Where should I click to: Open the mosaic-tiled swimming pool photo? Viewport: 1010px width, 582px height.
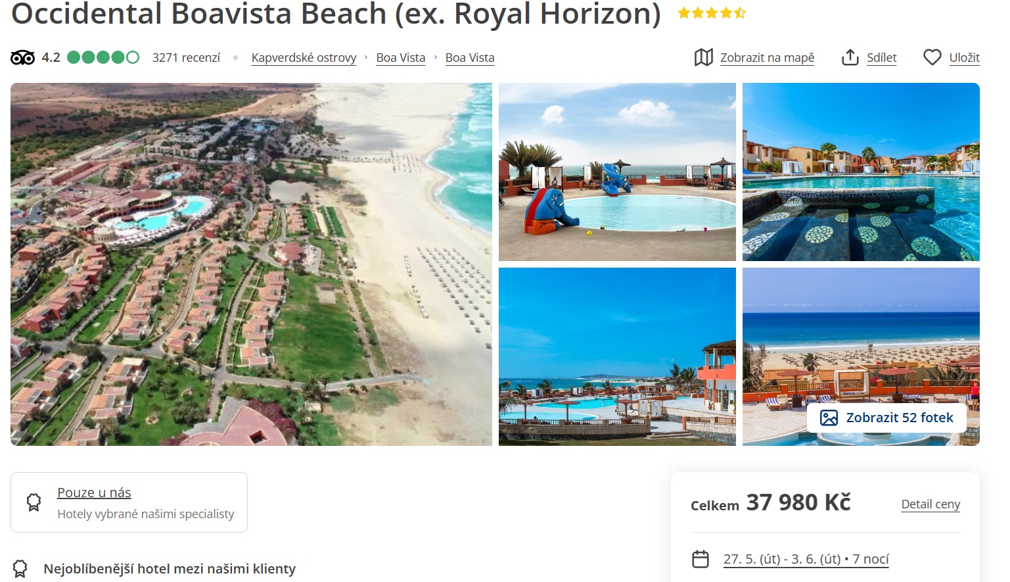click(861, 172)
